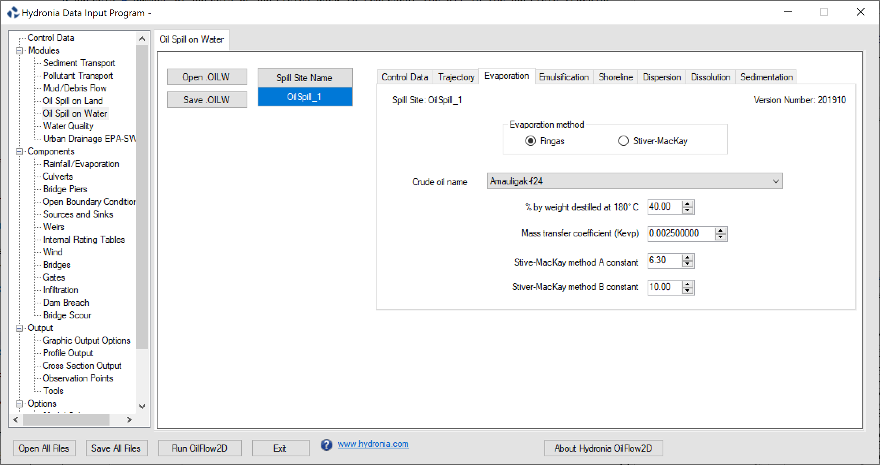The image size is (880, 465).
Task: Select Rainfall/Evaporation in the tree
Action: coord(81,164)
